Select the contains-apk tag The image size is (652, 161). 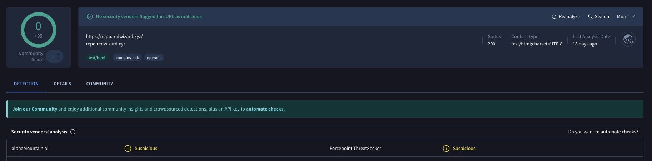pos(127,58)
